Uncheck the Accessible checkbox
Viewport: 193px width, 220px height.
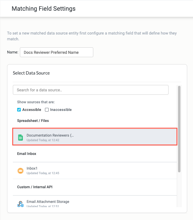coord(19,110)
